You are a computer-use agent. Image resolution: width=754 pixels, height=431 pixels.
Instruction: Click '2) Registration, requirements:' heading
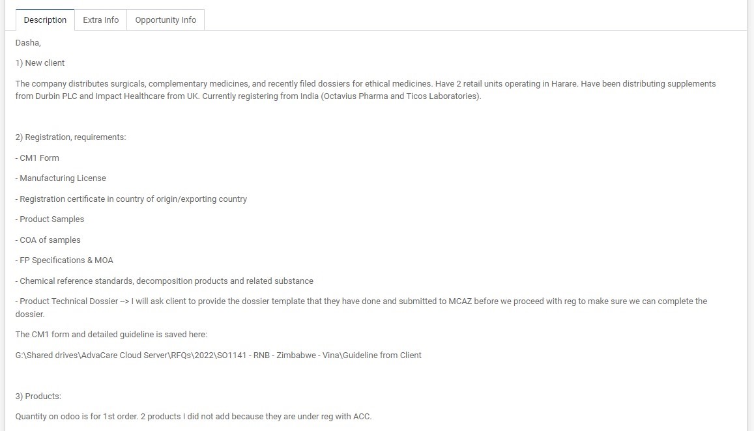[x=70, y=137]
